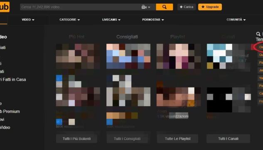Open the video camera search-type dropdown
263x150 pixels.
tap(145, 7)
